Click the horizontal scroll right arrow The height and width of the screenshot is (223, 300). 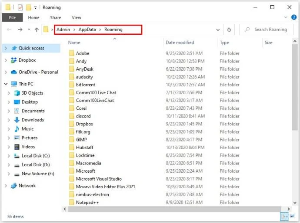[289, 209]
